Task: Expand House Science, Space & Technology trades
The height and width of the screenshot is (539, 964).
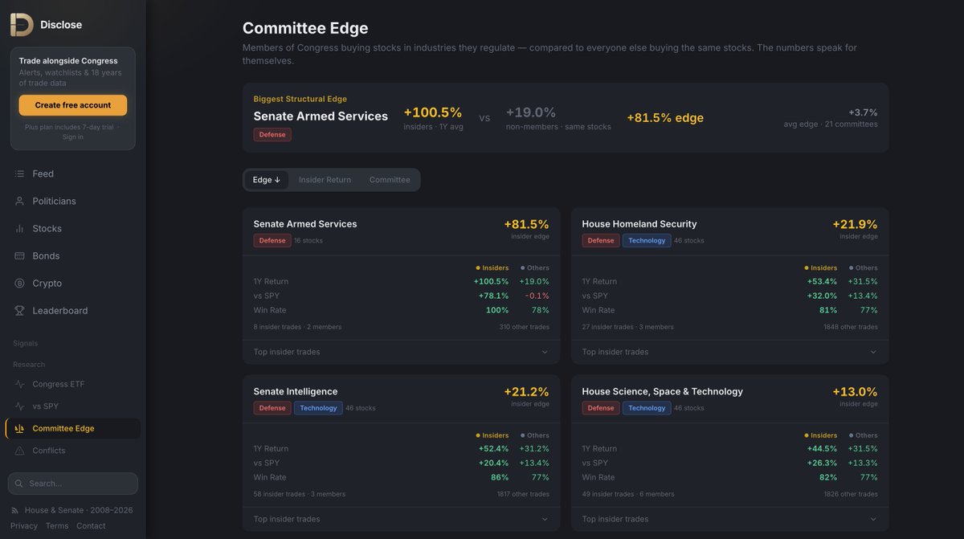Action: [729, 519]
